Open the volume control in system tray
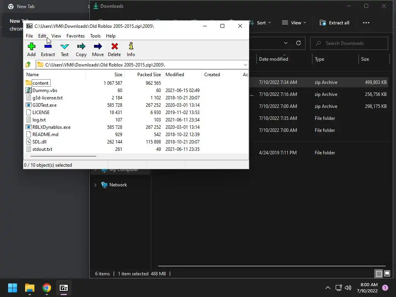This screenshot has height=297, width=396. pyautogui.click(x=348, y=288)
